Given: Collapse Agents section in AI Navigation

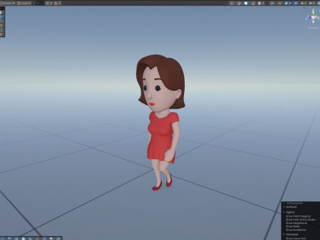Looking at the screenshot, I should (x=284, y=212).
